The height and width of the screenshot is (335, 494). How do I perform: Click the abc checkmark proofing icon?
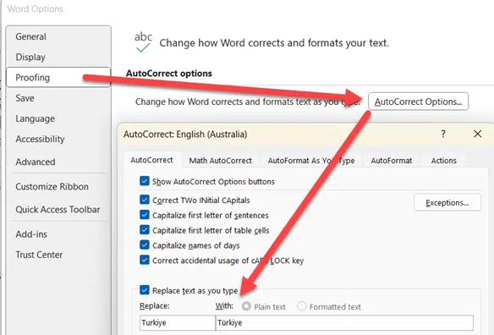pyautogui.click(x=143, y=42)
